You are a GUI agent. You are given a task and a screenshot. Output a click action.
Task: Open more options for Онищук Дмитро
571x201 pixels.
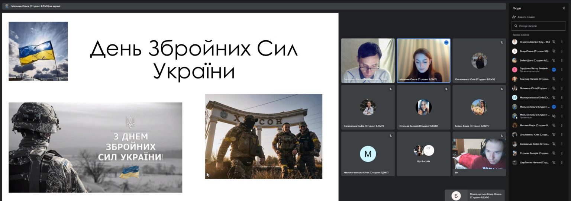[562, 42]
